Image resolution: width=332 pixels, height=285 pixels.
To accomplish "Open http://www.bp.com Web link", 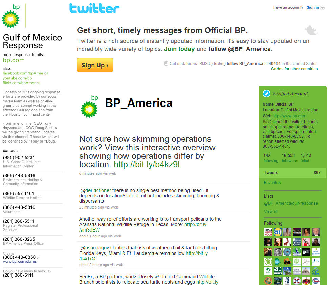I will pyautogui.click(x=289, y=116).
